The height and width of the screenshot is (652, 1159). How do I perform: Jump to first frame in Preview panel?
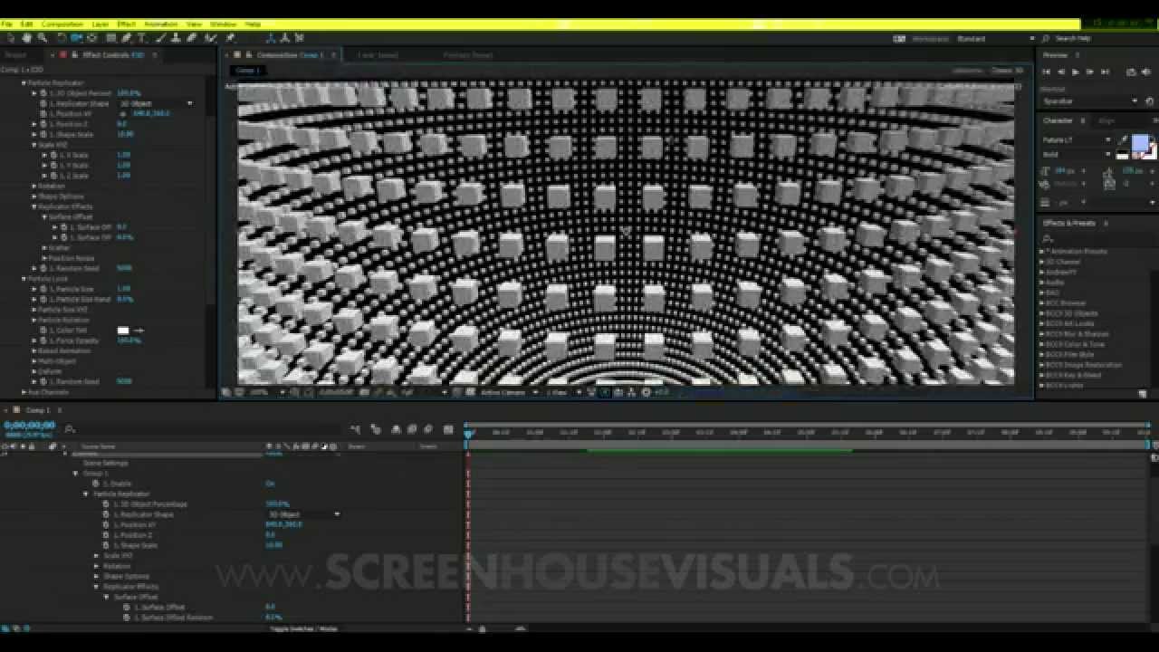click(x=1047, y=72)
